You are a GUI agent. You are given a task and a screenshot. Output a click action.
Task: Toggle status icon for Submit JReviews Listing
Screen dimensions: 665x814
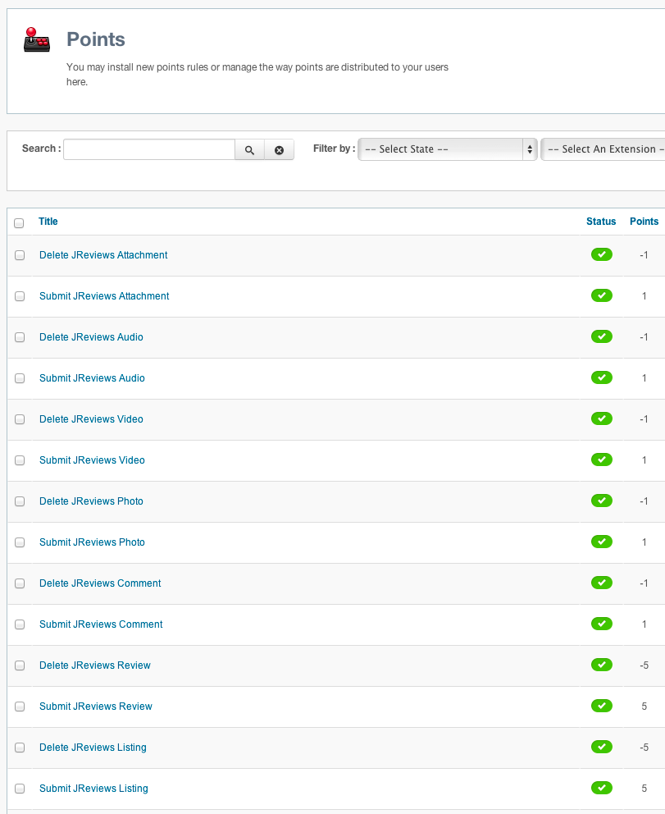pos(601,789)
